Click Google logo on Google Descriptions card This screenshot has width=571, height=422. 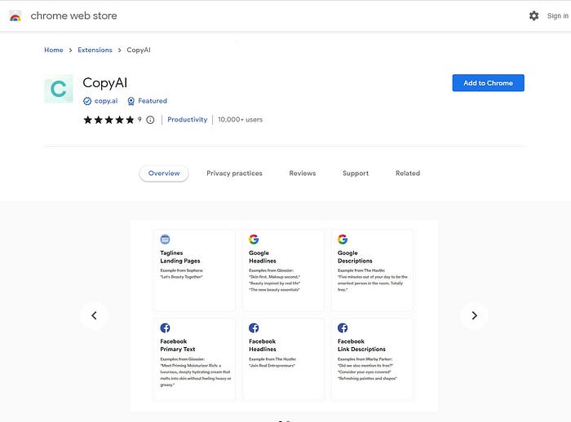pyautogui.click(x=343, y=240)
